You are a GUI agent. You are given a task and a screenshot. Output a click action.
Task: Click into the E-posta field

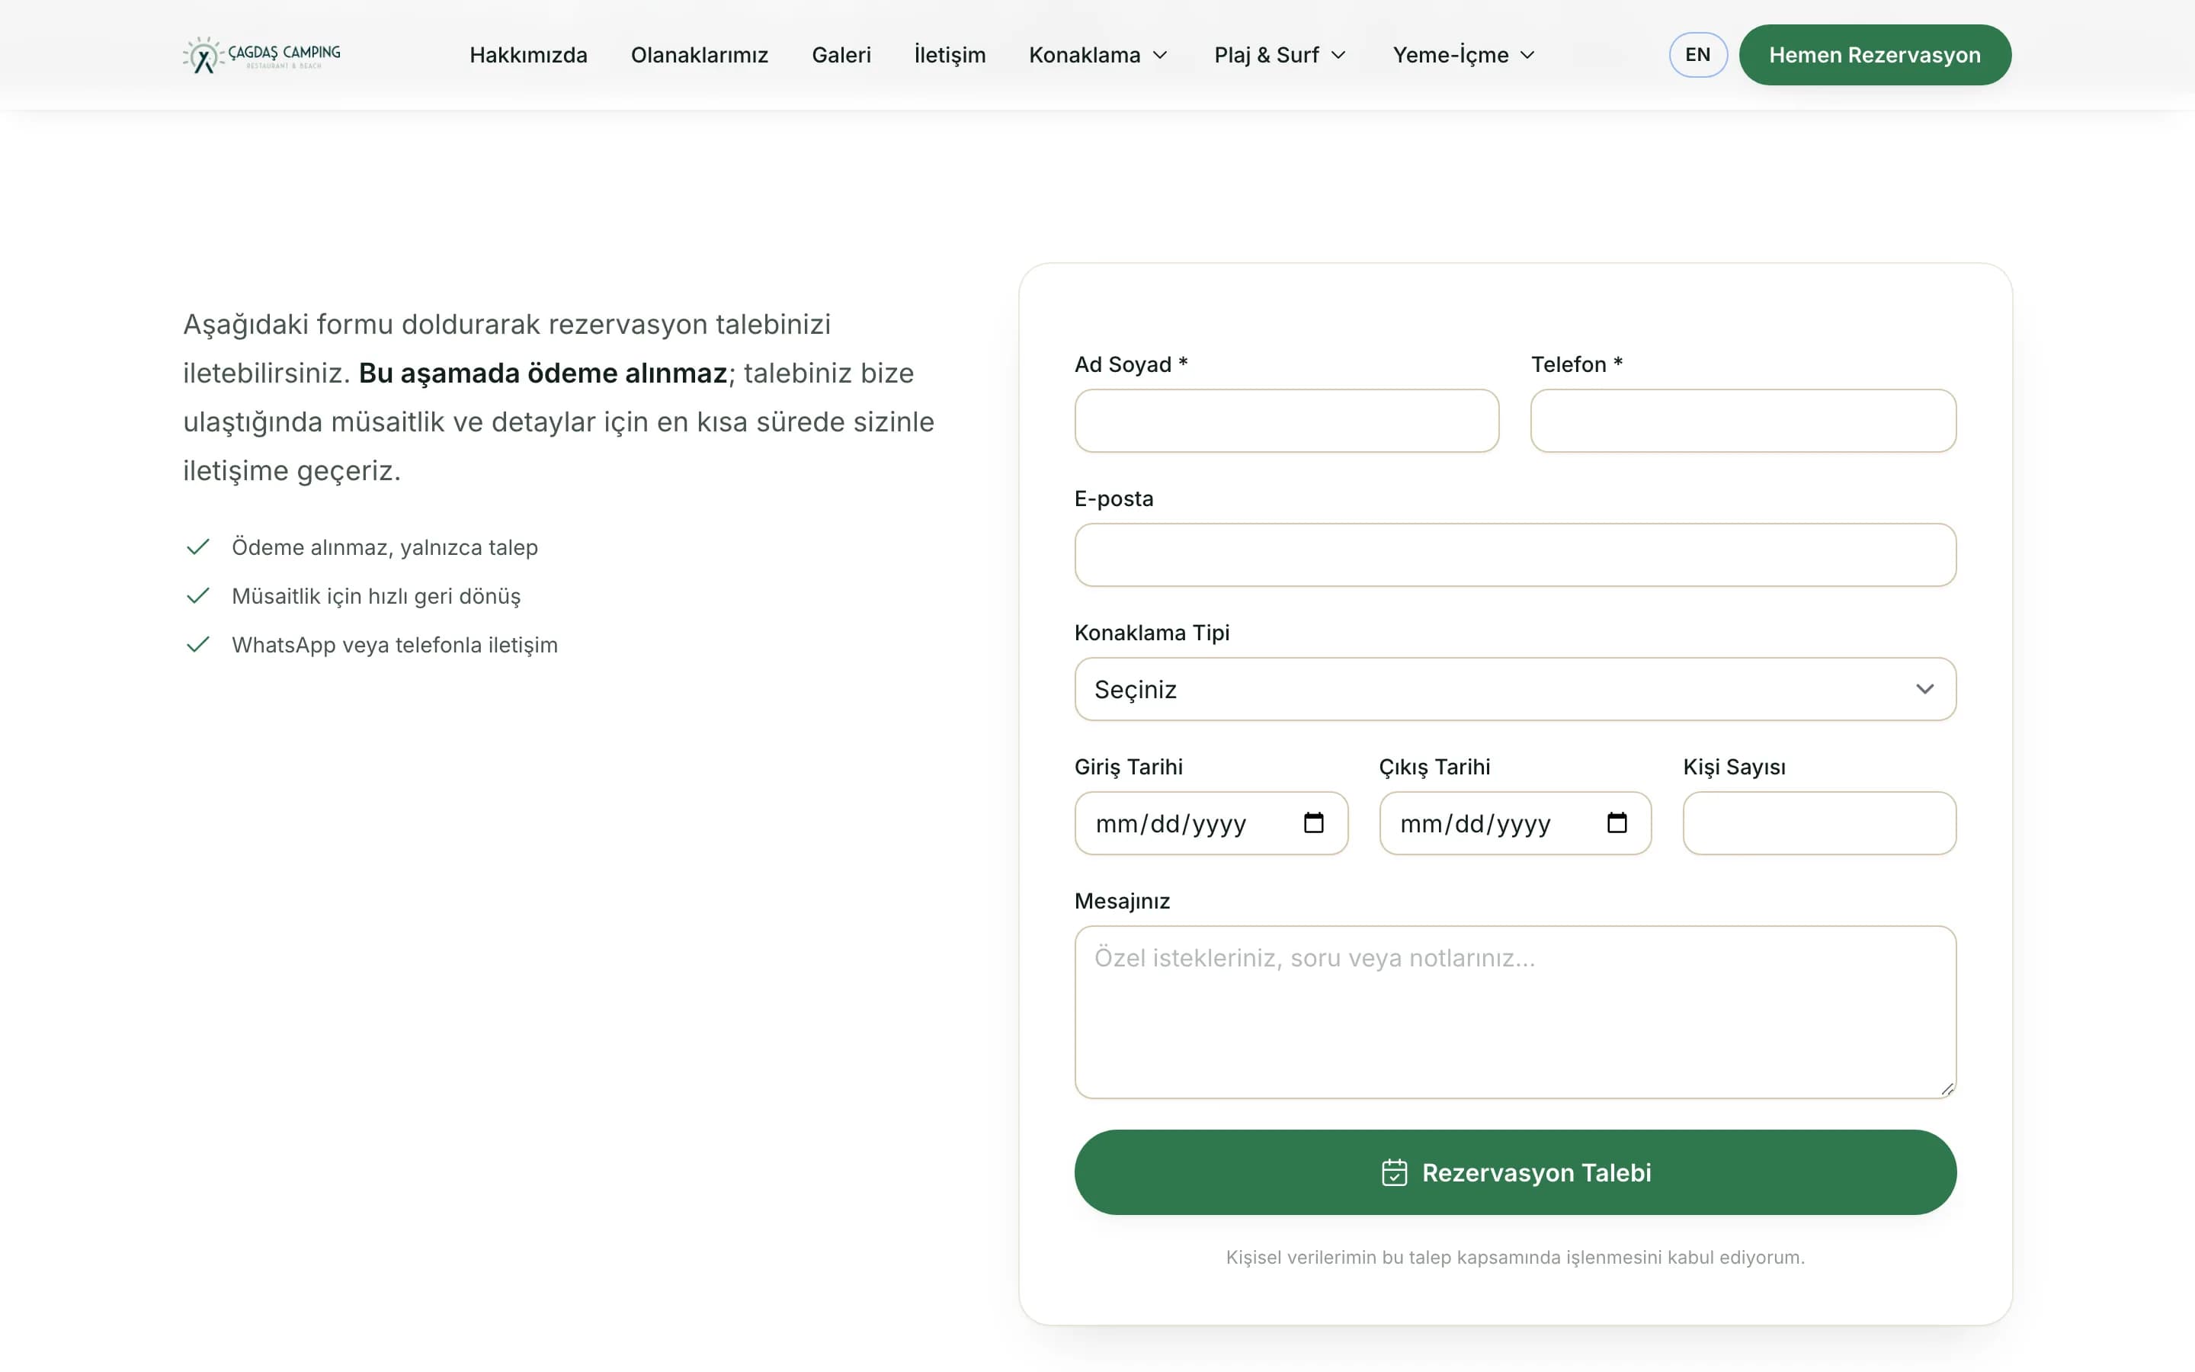point(1514,554)
